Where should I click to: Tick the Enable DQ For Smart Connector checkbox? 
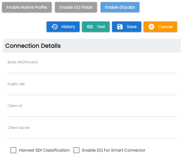click(x=76, y=150)
